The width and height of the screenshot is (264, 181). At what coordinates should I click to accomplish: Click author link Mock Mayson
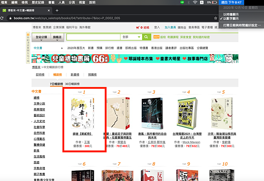coord(191,142)
